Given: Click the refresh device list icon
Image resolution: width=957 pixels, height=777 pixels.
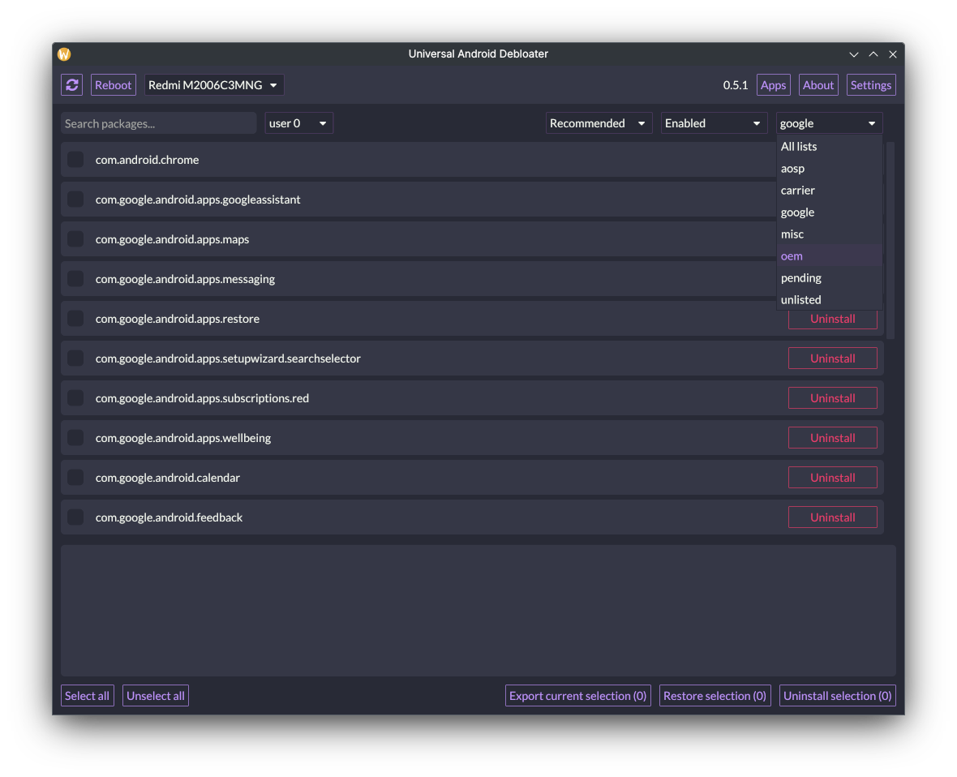Looking at the screenshot, I should [x=72, y=85].
